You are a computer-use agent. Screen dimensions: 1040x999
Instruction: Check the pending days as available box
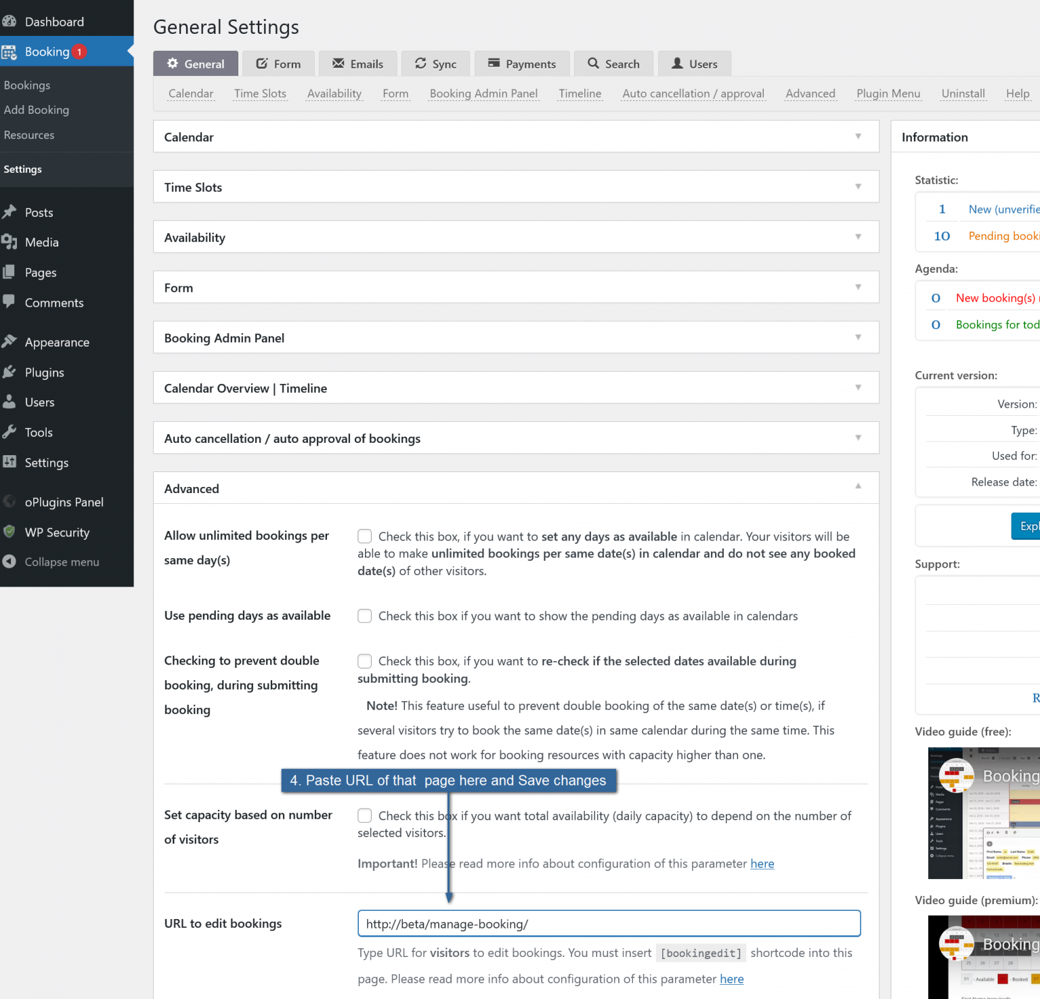pyautogui.click(x=365, y=616)
